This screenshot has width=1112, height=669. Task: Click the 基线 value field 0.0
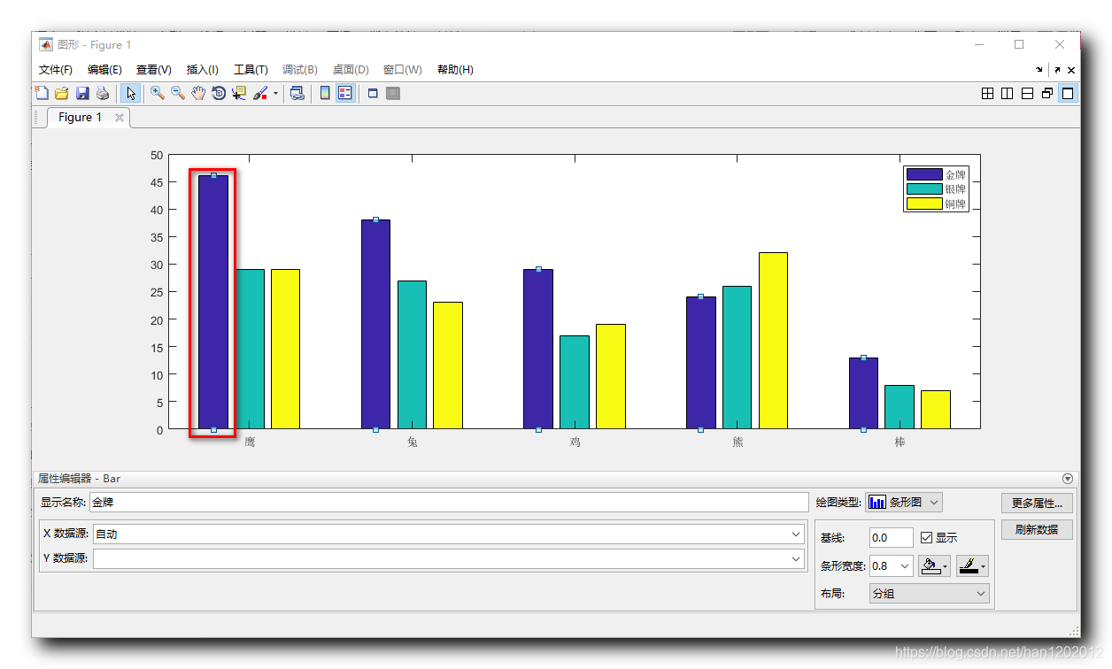pyautogui.click(x=892, y=538)
